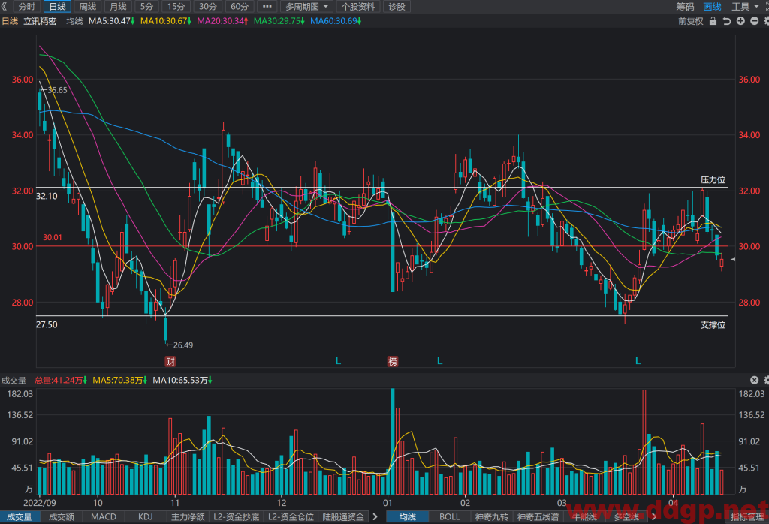Click the 均线 indicator label
Image resolution: width=769 pixels, height=524 pixels.
tap(74, 21)
